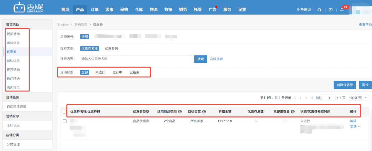
Task: Click the 创建优惠券 button
Action: [x=345, y=85]
